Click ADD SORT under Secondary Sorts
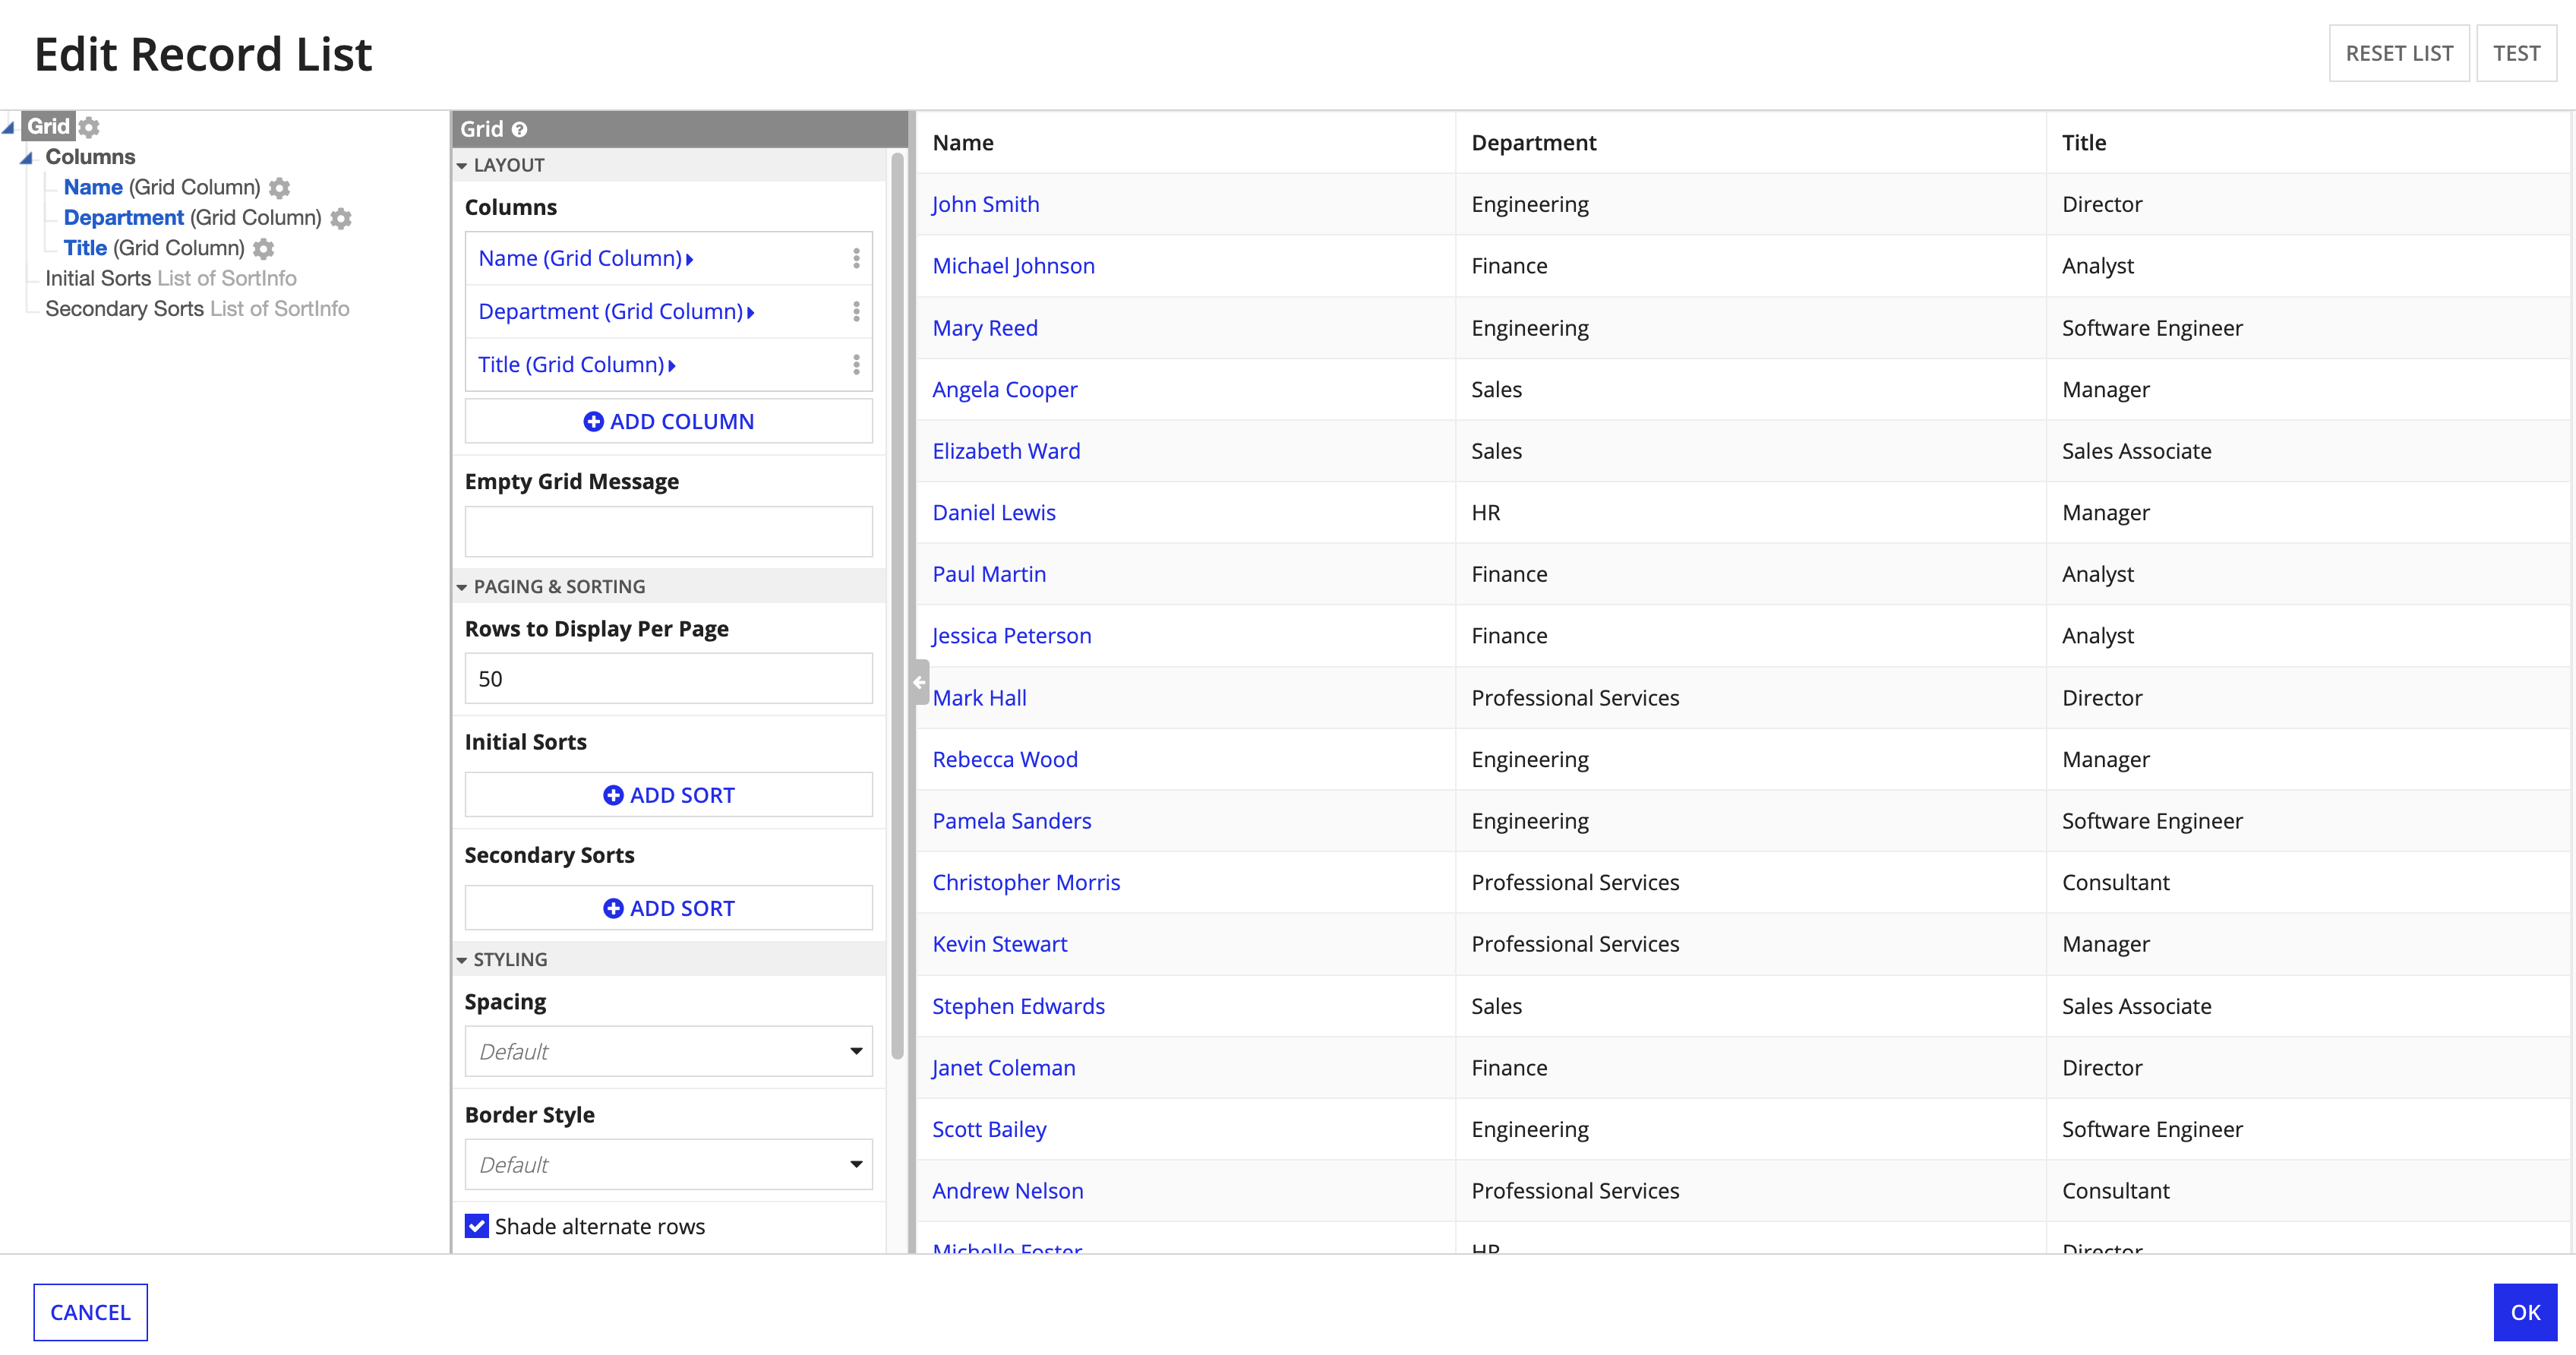2576x1355 pixels. 668,908
